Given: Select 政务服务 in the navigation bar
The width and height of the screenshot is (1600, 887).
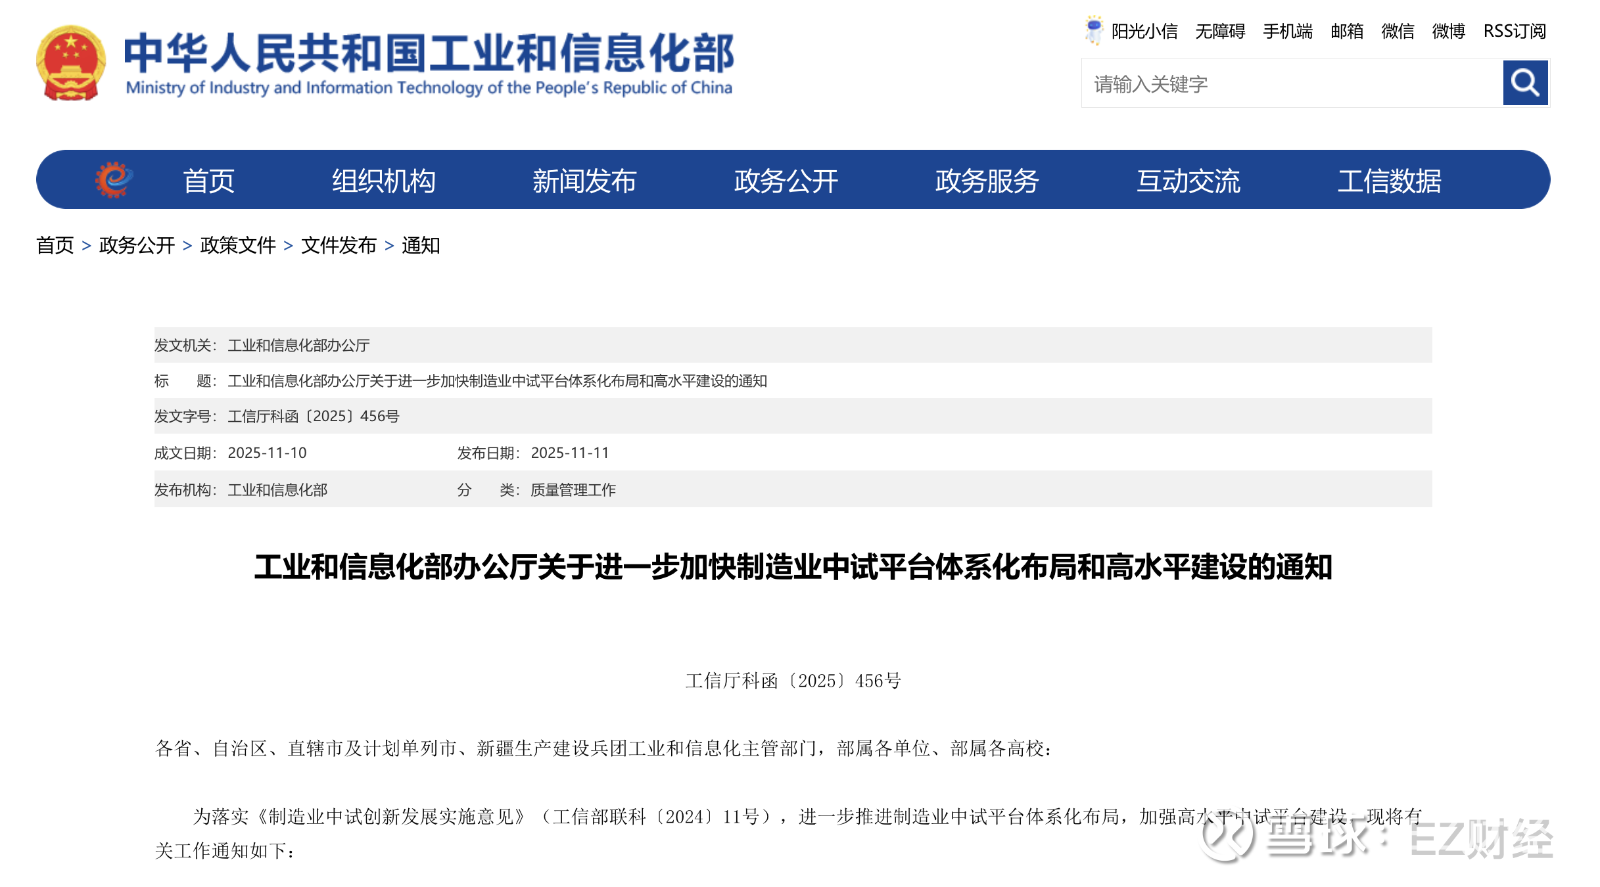Looking at the screenshot, I should pyautogui.click(x=987, y=181).
